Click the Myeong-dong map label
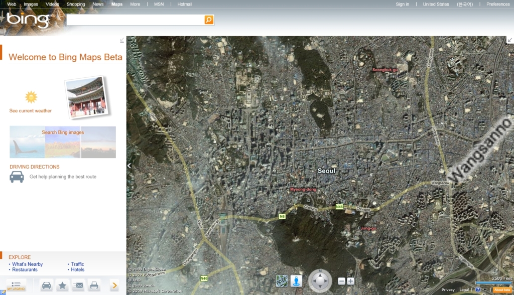This screenshot has height=295, width=514. pos(303,190)
